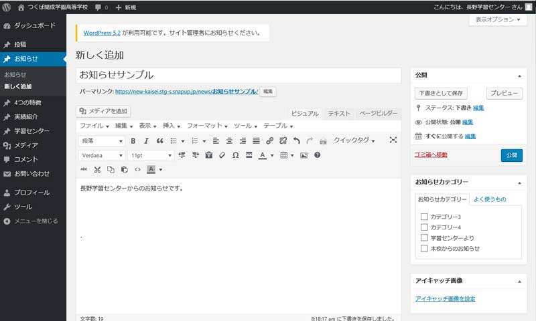Image resolution: width=536 pixels, height=321 pixels.
Task: Open text color palette dropdown arrow
Action: tap(272, 156)
